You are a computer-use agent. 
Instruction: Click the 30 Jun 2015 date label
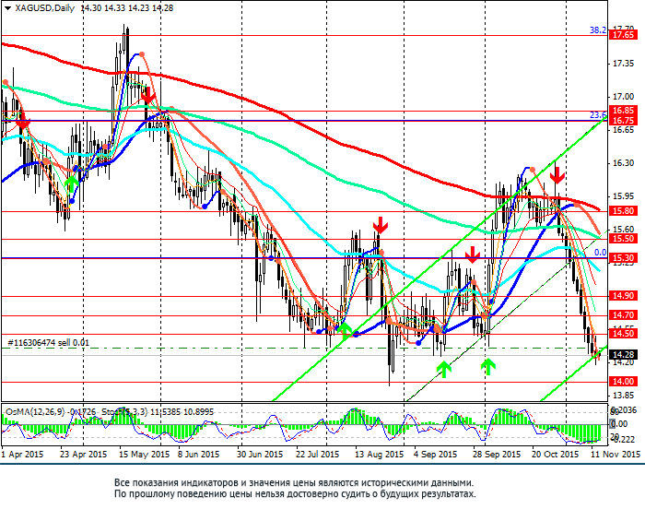[x=260, y=455]
